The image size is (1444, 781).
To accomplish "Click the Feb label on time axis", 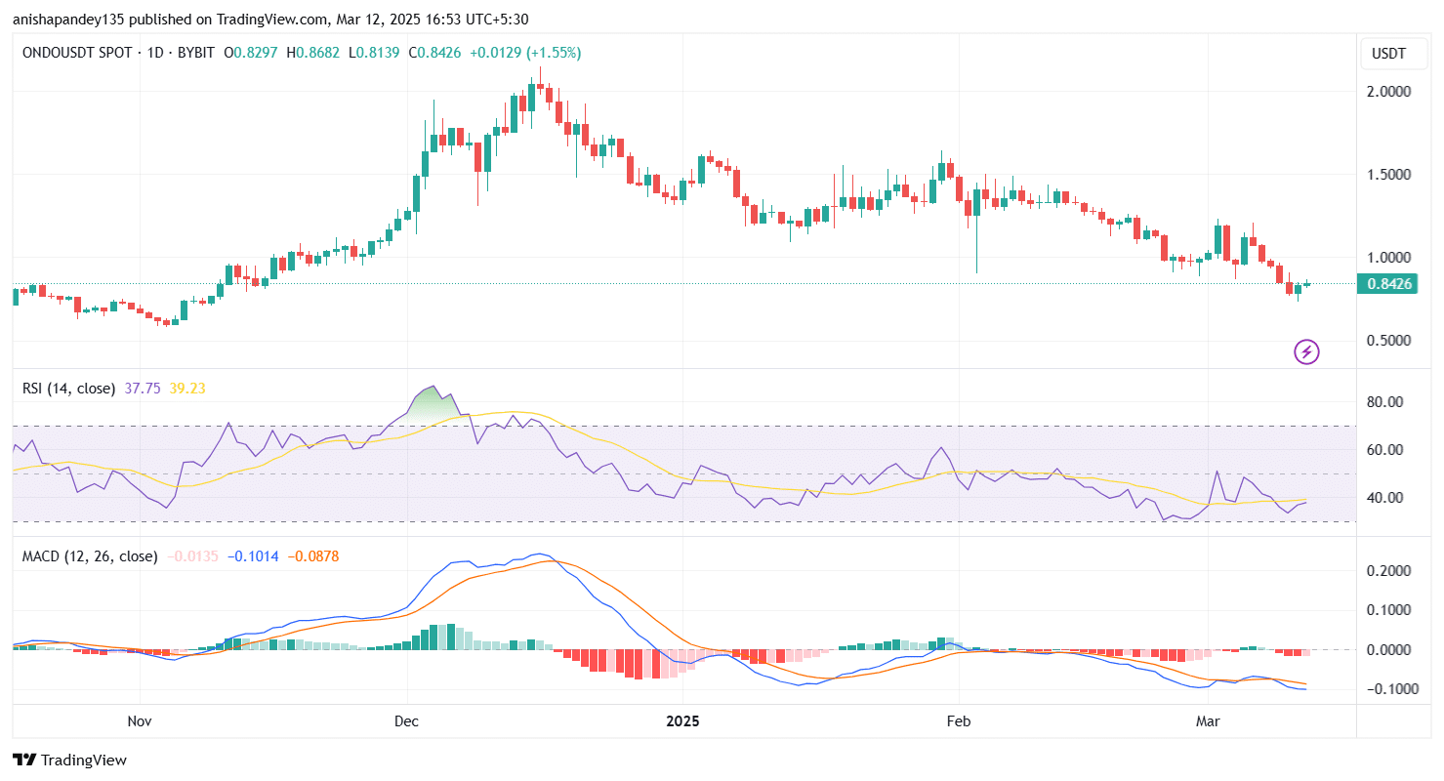I will click(959, 721).
